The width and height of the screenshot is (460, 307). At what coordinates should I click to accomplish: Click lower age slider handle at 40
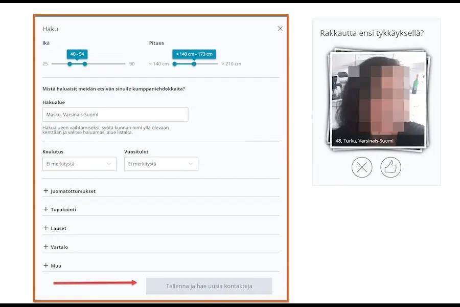70,64
